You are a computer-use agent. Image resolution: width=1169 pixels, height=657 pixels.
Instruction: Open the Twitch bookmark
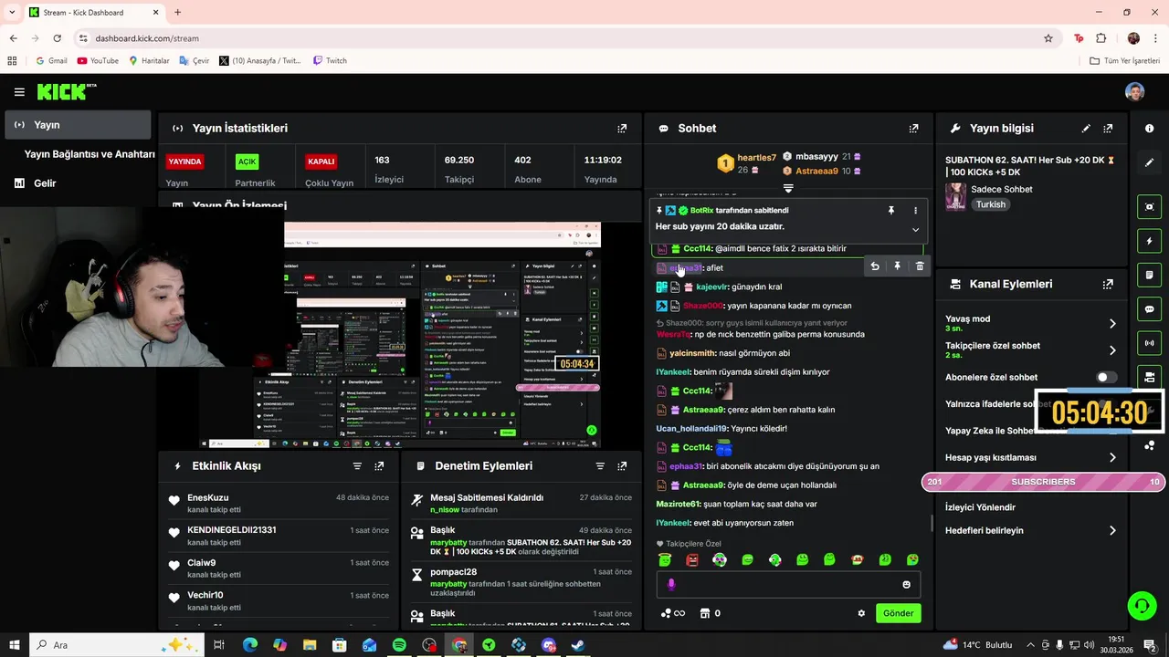coord(330,61)
